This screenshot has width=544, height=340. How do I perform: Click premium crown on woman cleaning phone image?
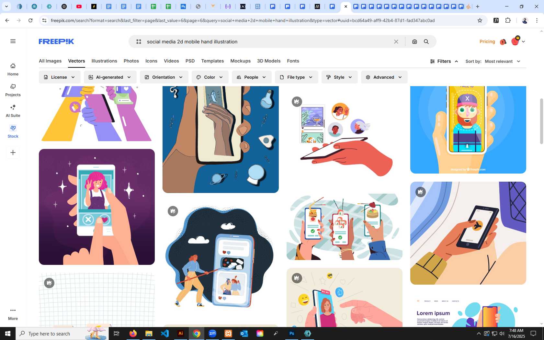(x=173, y=211)
